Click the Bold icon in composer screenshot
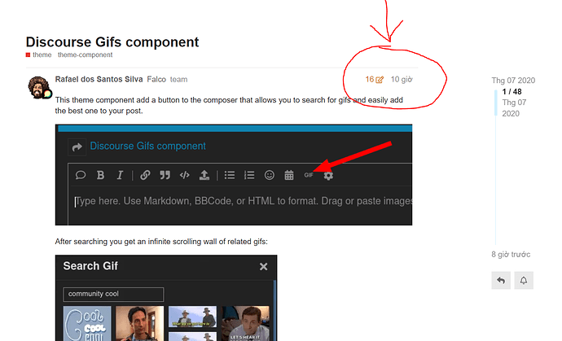The image size is (562, 341). click(100, 175)
